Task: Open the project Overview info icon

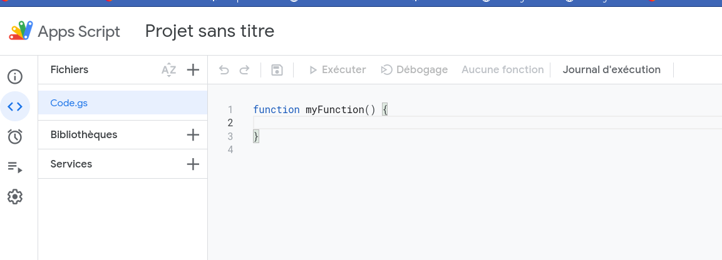Action: [15, 77]
